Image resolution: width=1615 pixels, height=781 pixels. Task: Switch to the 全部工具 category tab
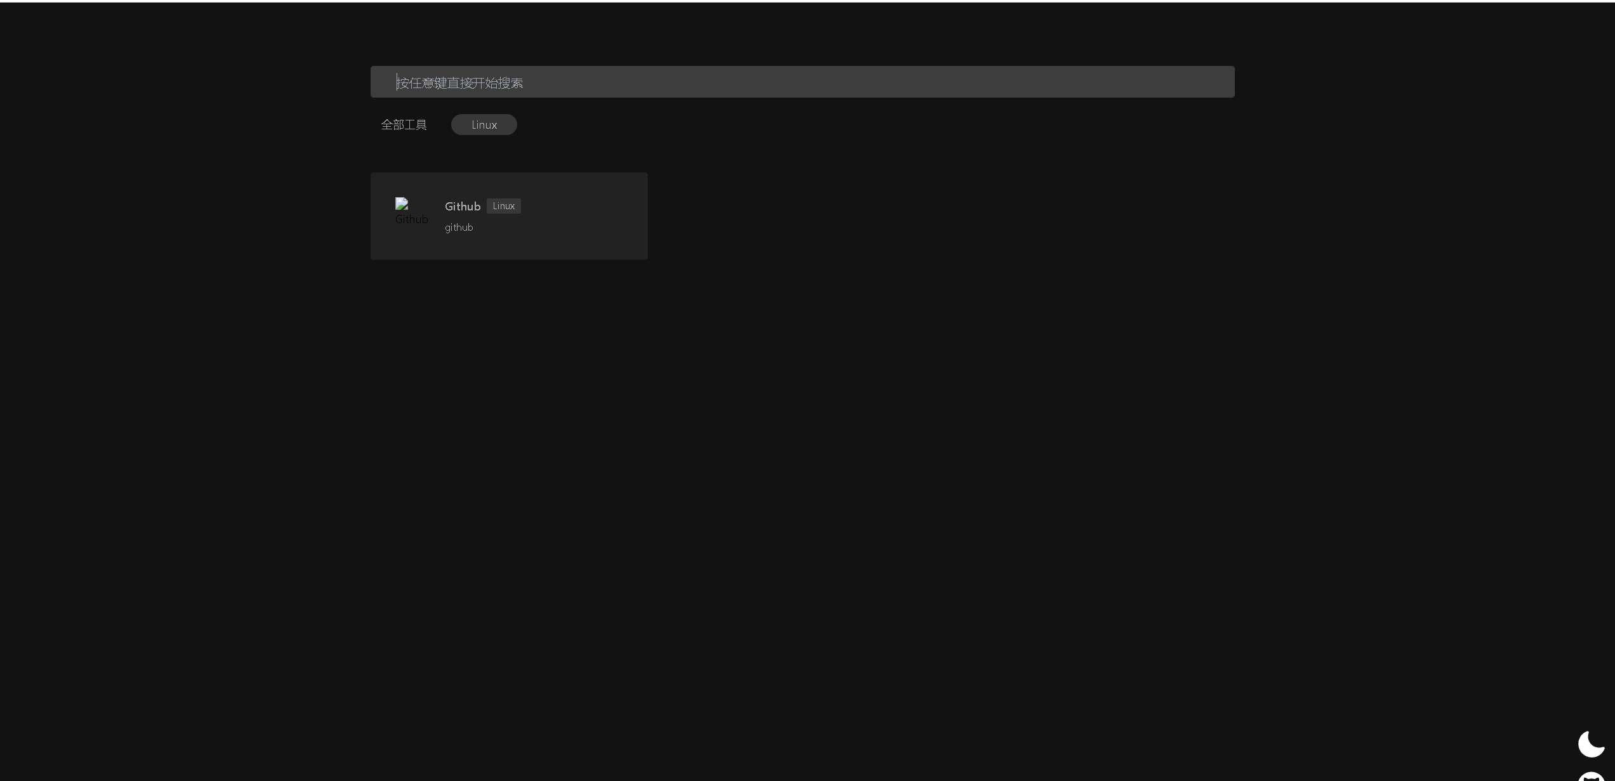click(x=404, y=125)
